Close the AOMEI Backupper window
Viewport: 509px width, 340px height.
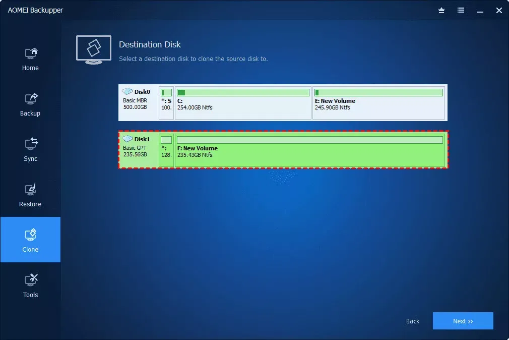[499, 11]
